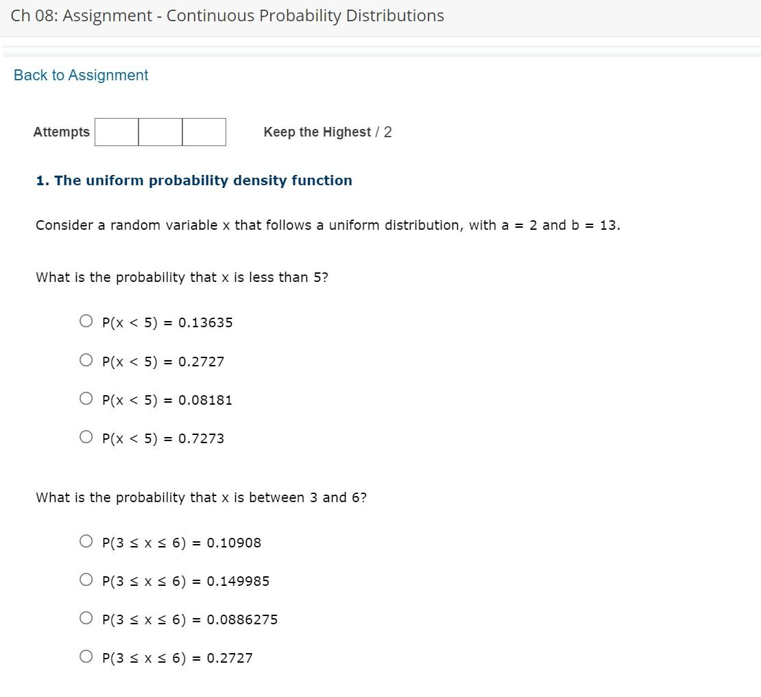Click the first Attempts input box
This screenshot has height=697, width=761.
coord(116,132)
